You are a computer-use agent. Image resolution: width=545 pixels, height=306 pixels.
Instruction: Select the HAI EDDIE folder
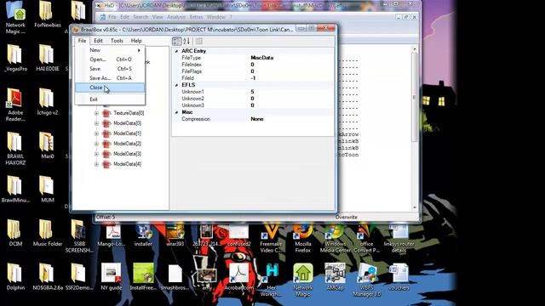coord(48,59)
